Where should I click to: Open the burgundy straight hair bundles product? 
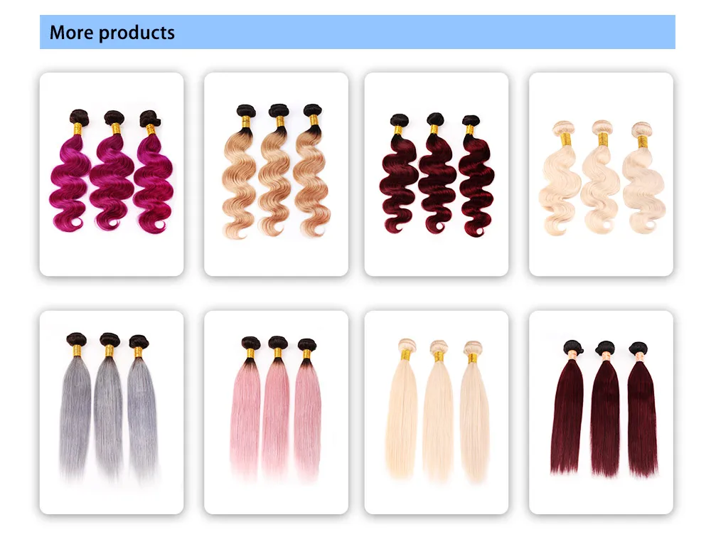(x=601, y=413)
